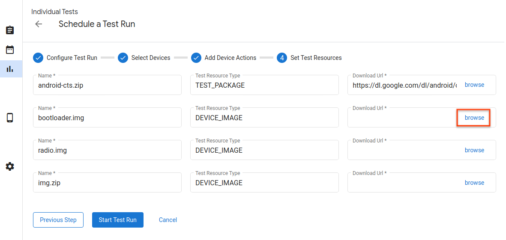Click the Previous Step button
Image resolution: width=506 pixels, height=240 pixels.
pyautogui.click(x=58, y=220)
